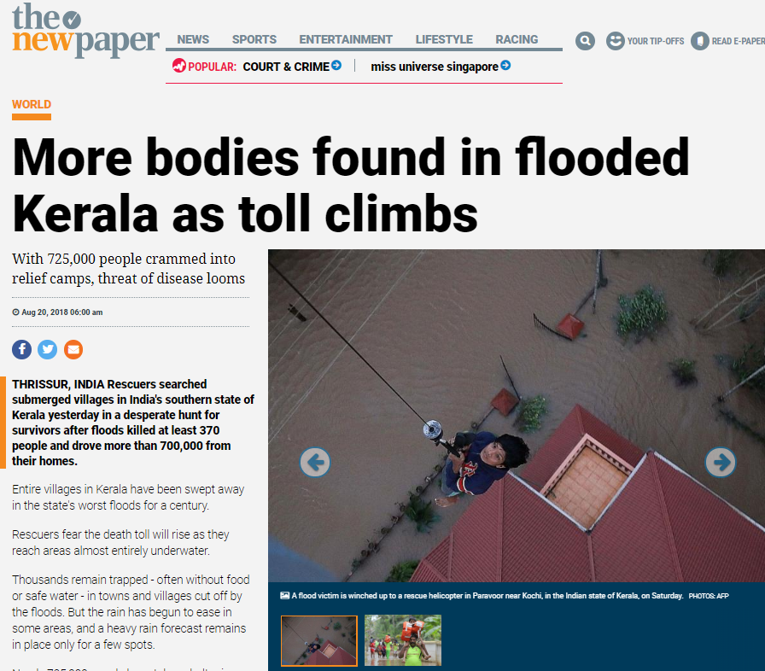Click arrow beside miss universe singapore
This screenshot has height=671, width=765.
coord(506,66)
